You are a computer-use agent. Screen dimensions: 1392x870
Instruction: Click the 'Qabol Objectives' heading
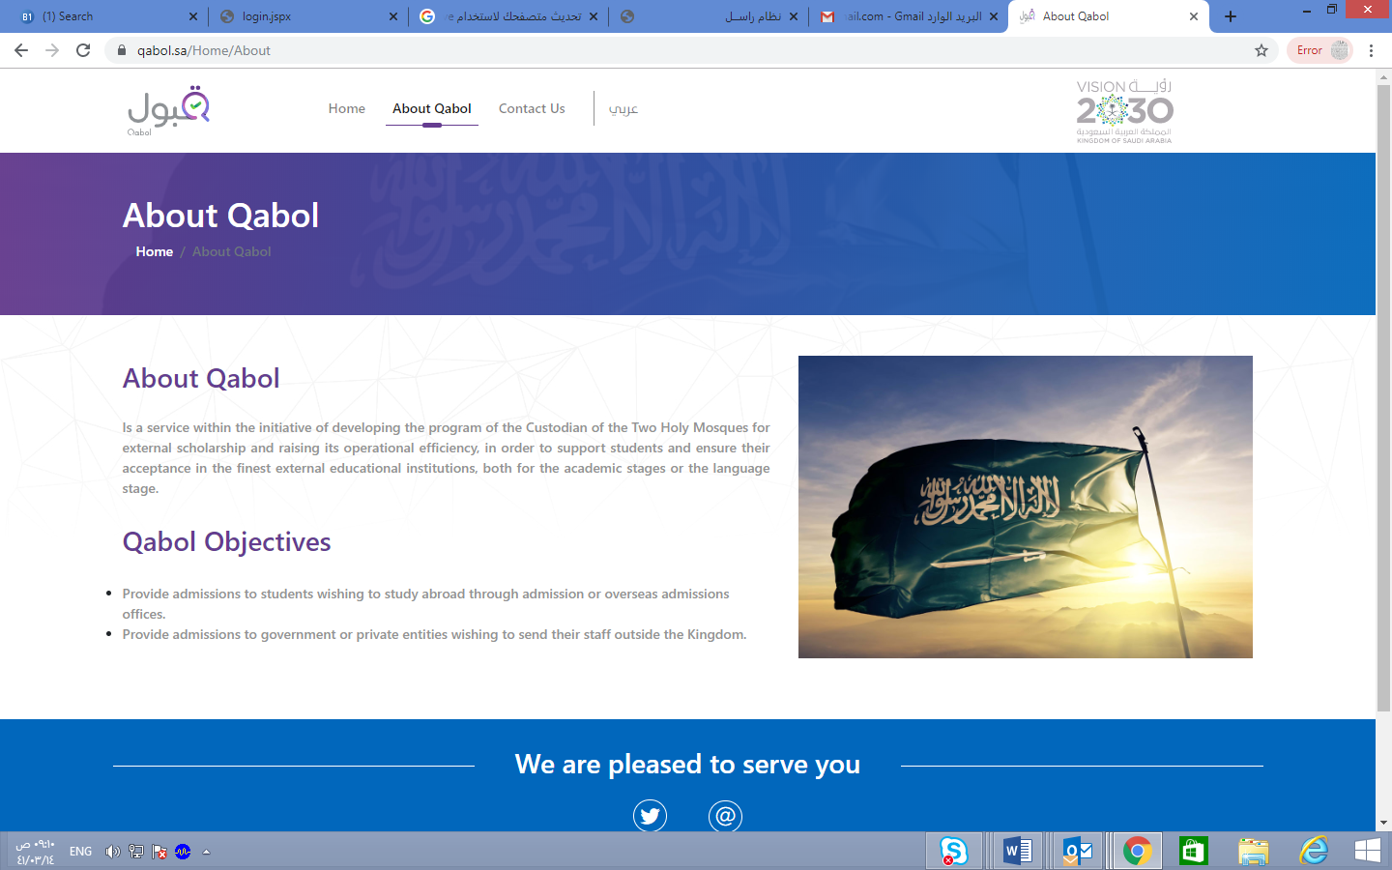click(x=226, y=541)
